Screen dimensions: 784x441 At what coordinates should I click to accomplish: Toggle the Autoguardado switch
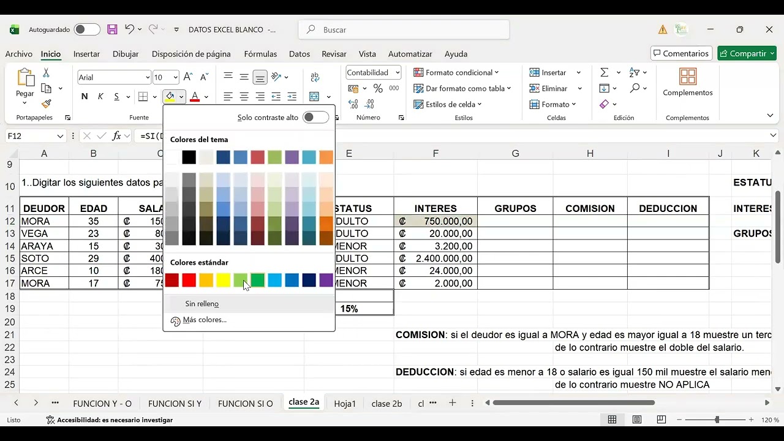(87, 29)
